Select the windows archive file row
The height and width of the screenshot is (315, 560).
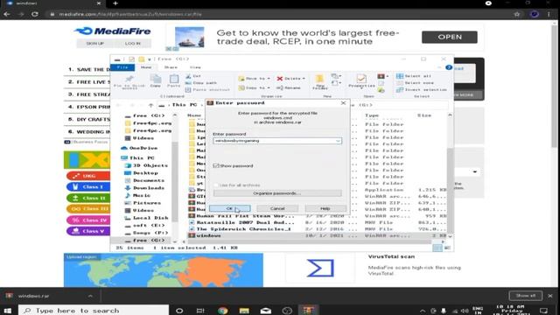(x=317, y=235)
